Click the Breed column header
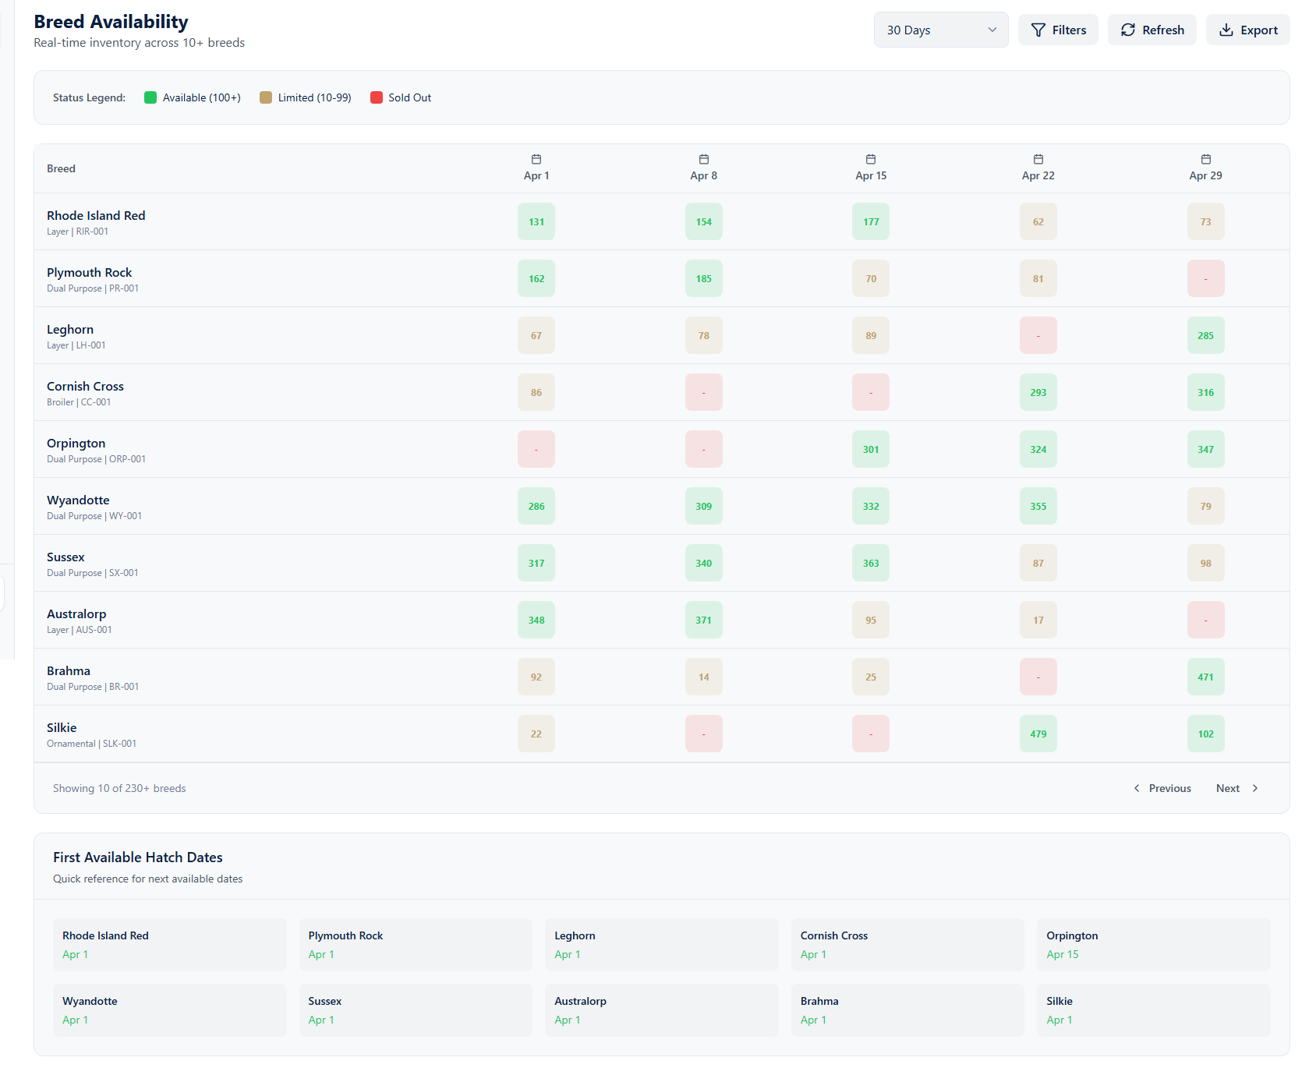 tap(61, 168)
